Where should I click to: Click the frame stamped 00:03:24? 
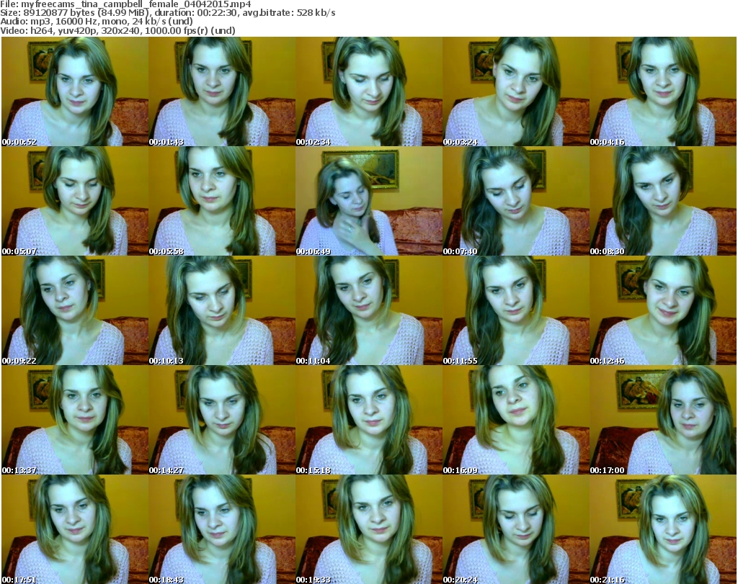click(516, 91)
